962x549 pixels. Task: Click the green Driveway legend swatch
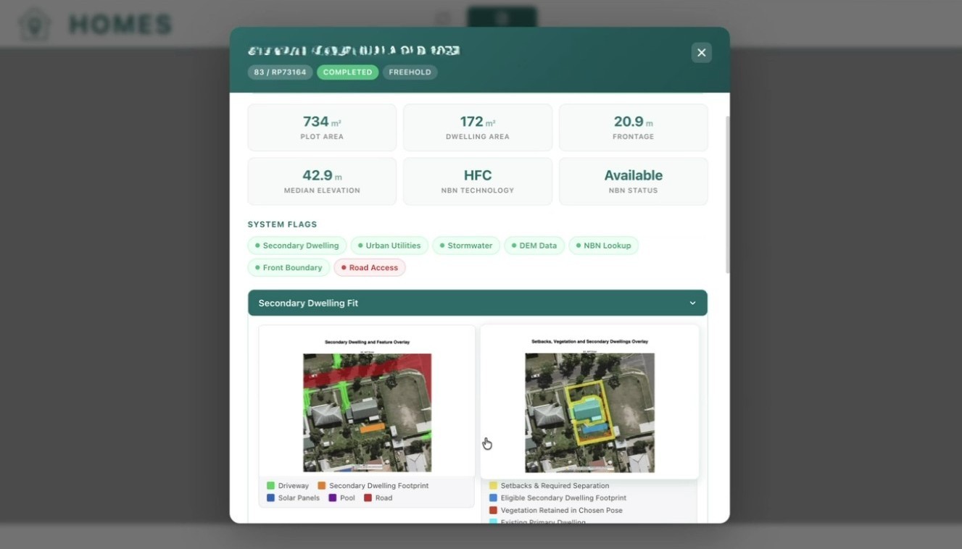tap(270, 486)
